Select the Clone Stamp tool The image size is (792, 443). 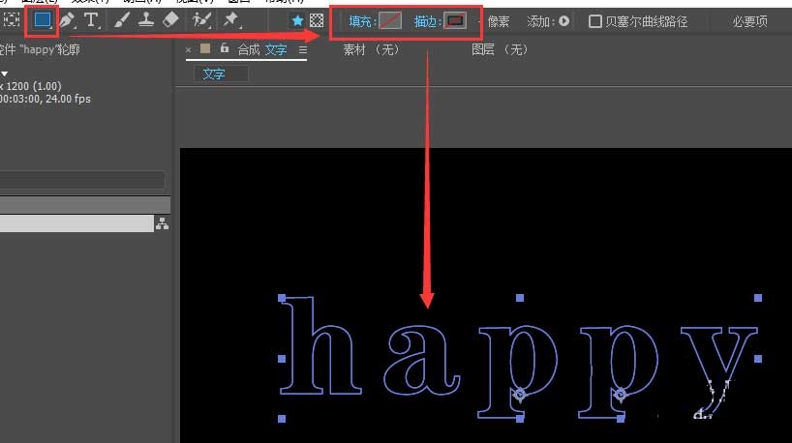click(146, 20)
